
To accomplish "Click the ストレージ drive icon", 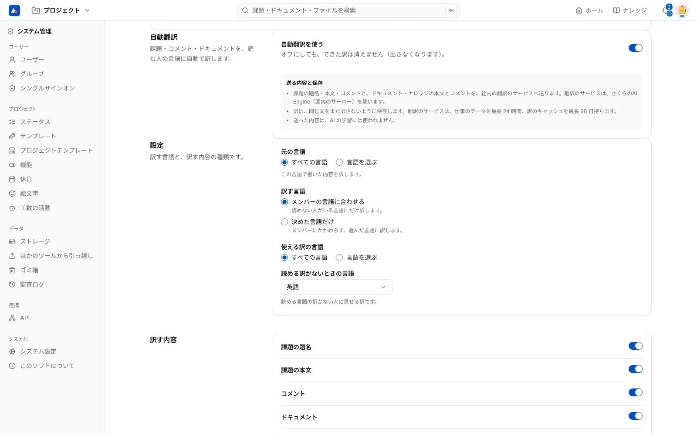I will [x=12, y=241].
